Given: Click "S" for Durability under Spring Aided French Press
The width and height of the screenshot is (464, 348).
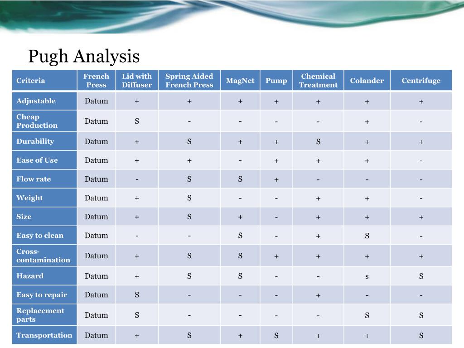Looking at the screenshot, I should tap(189, 141).
